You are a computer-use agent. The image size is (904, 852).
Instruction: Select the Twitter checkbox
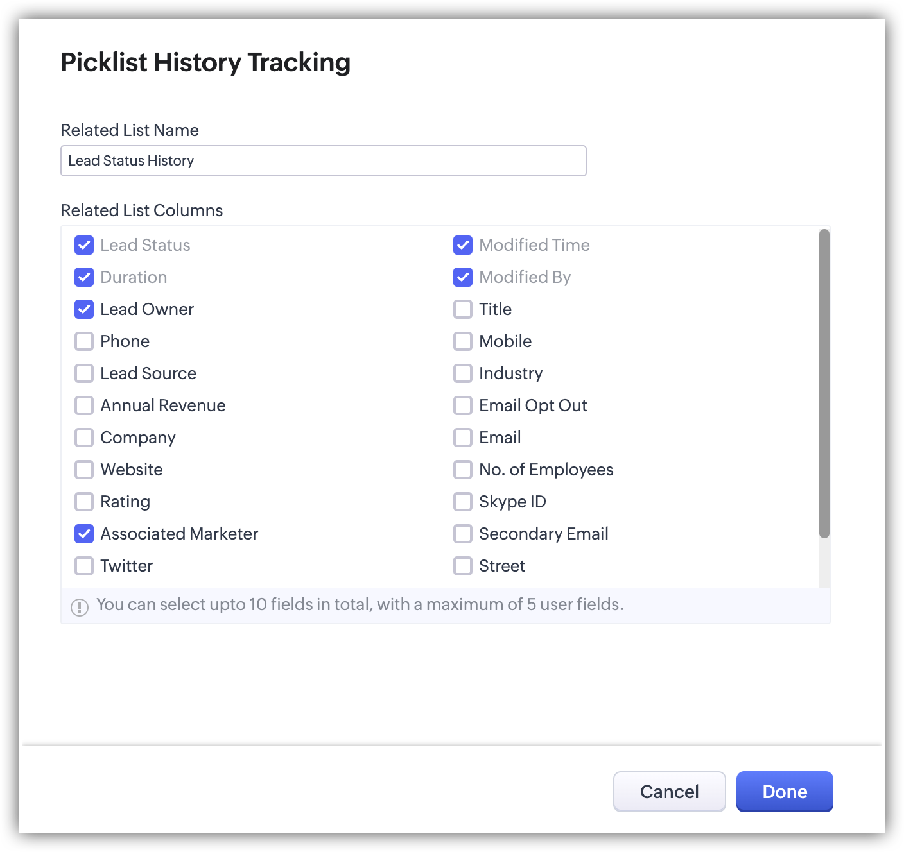84,566
